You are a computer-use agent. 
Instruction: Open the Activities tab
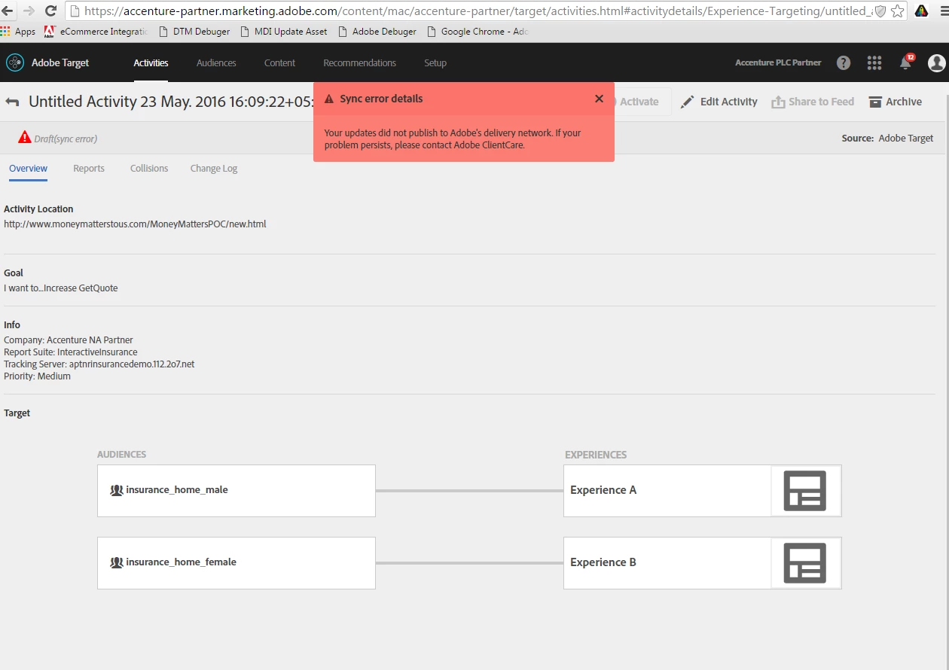pos(151,63)
